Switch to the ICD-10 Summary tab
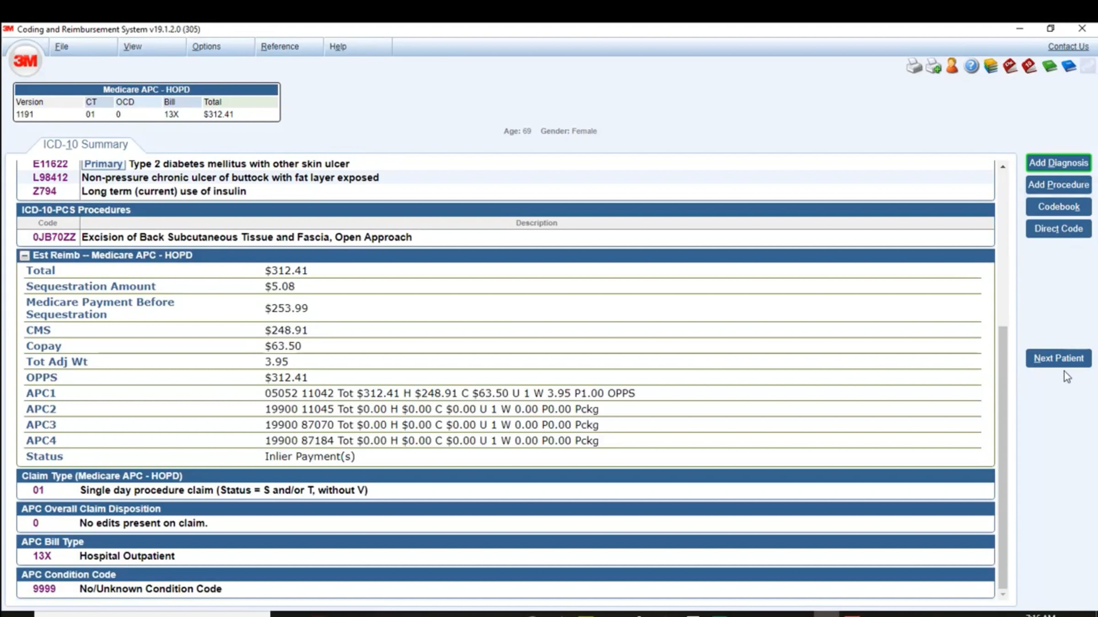 (86, 144)
